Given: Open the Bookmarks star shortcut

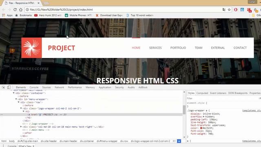Looking at the screenshot, I should pyautogui.click(x=24, y=15).
